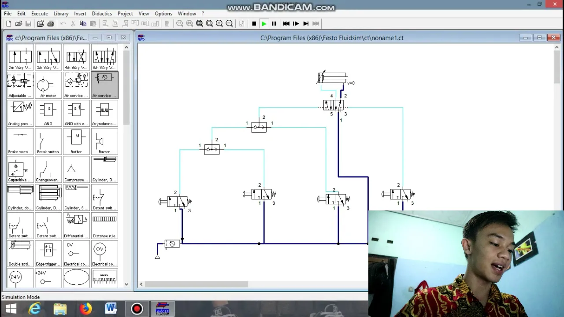This screenshot has height=317, width=564.
Task: Click circuit window left scroll arrow
Action: click(x=141, y=284)
